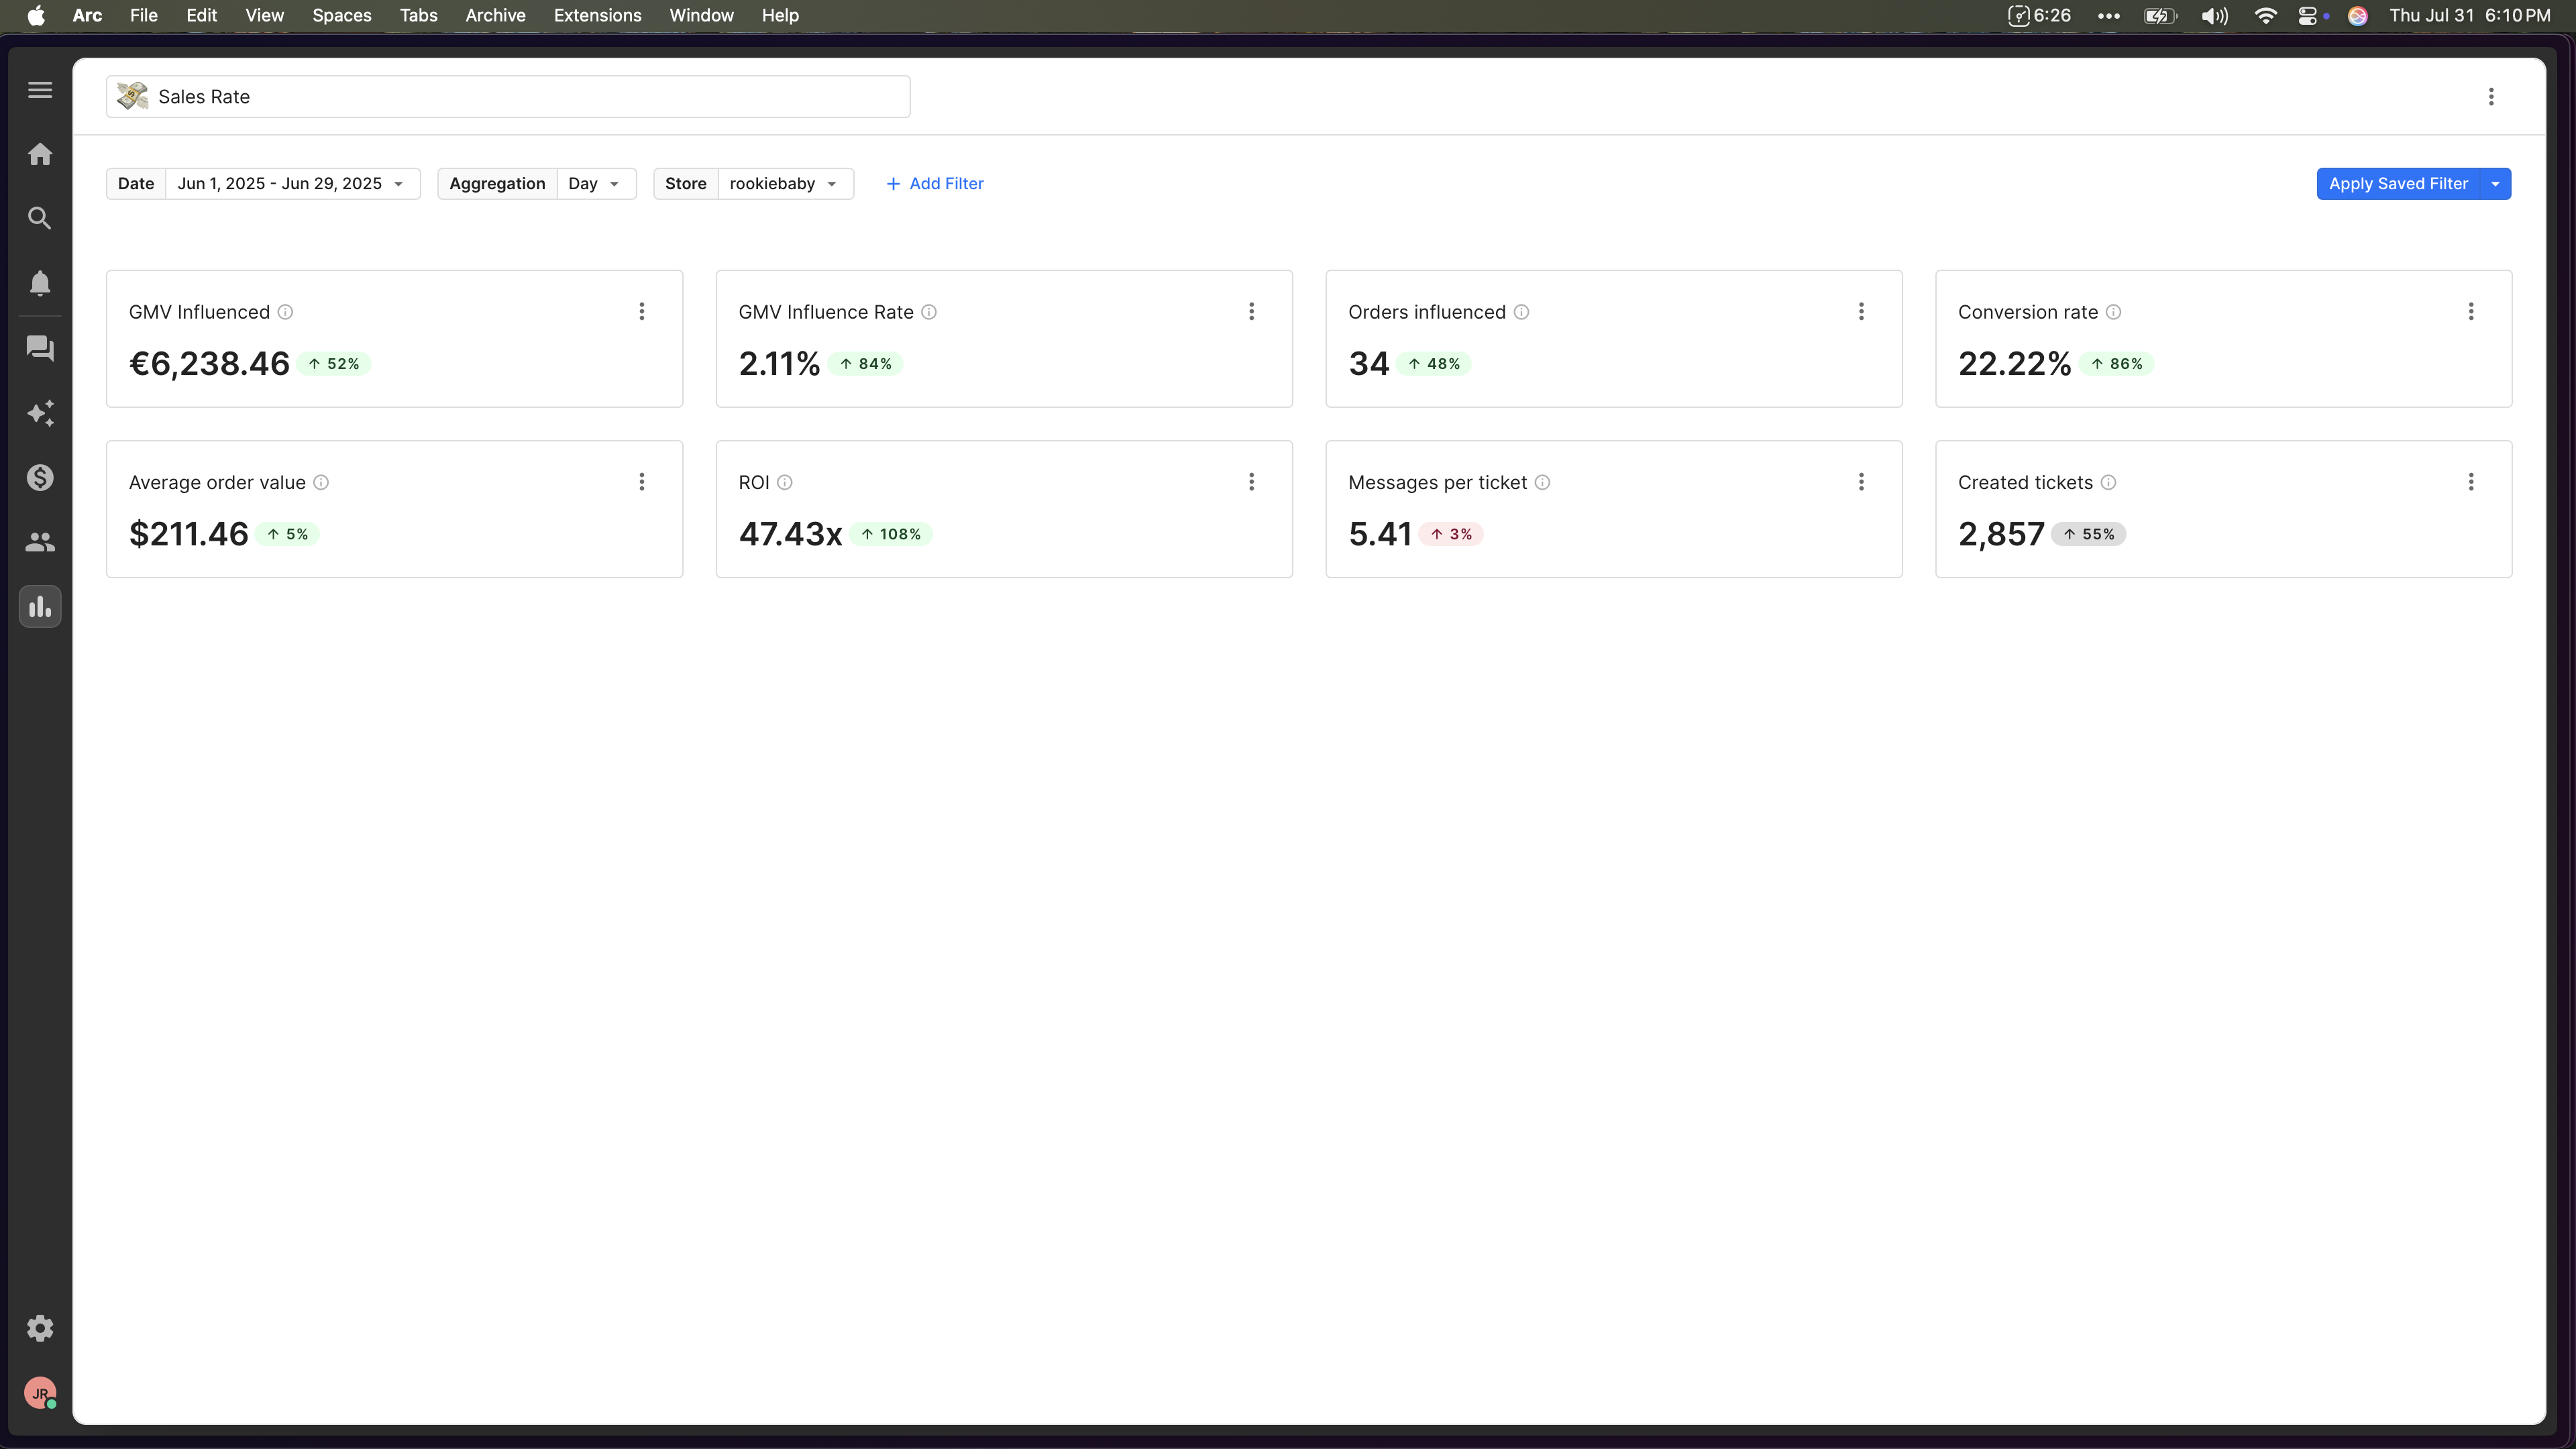Viewport: 2576px width, 1449px height.
Task: Open Customers from the people icon
Action: [40, 542]
